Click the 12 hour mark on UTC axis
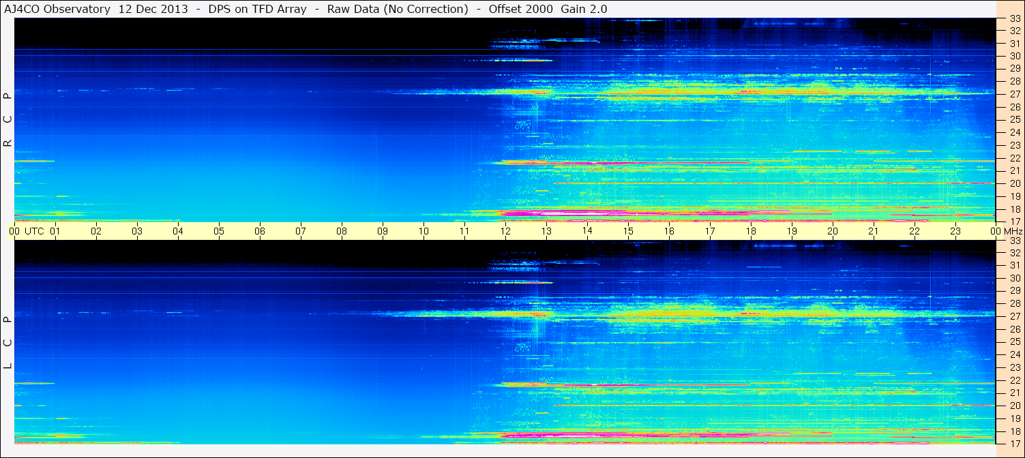This screenshot has height=458, width=1025. tap(505, 231)
